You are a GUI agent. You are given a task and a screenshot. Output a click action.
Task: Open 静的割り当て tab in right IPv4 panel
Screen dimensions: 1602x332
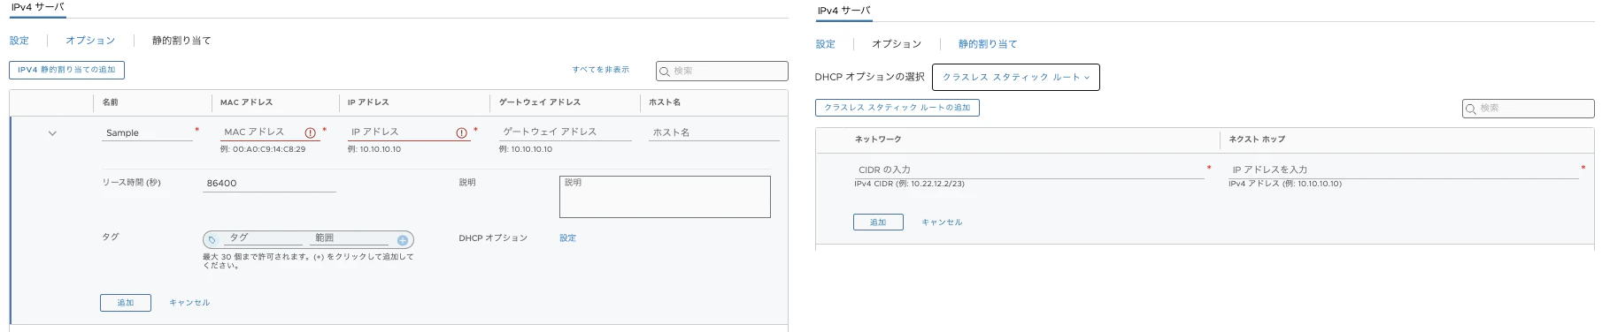pyautogui.click(x=988, y=44)
